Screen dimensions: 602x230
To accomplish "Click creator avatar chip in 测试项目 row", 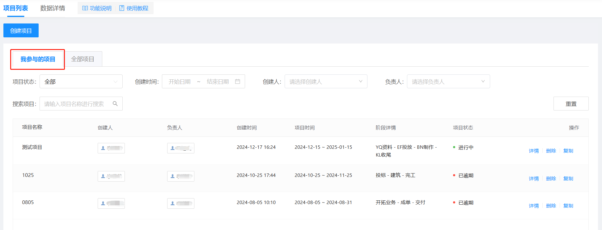I will pyautogui.click(x=111, y=148).
